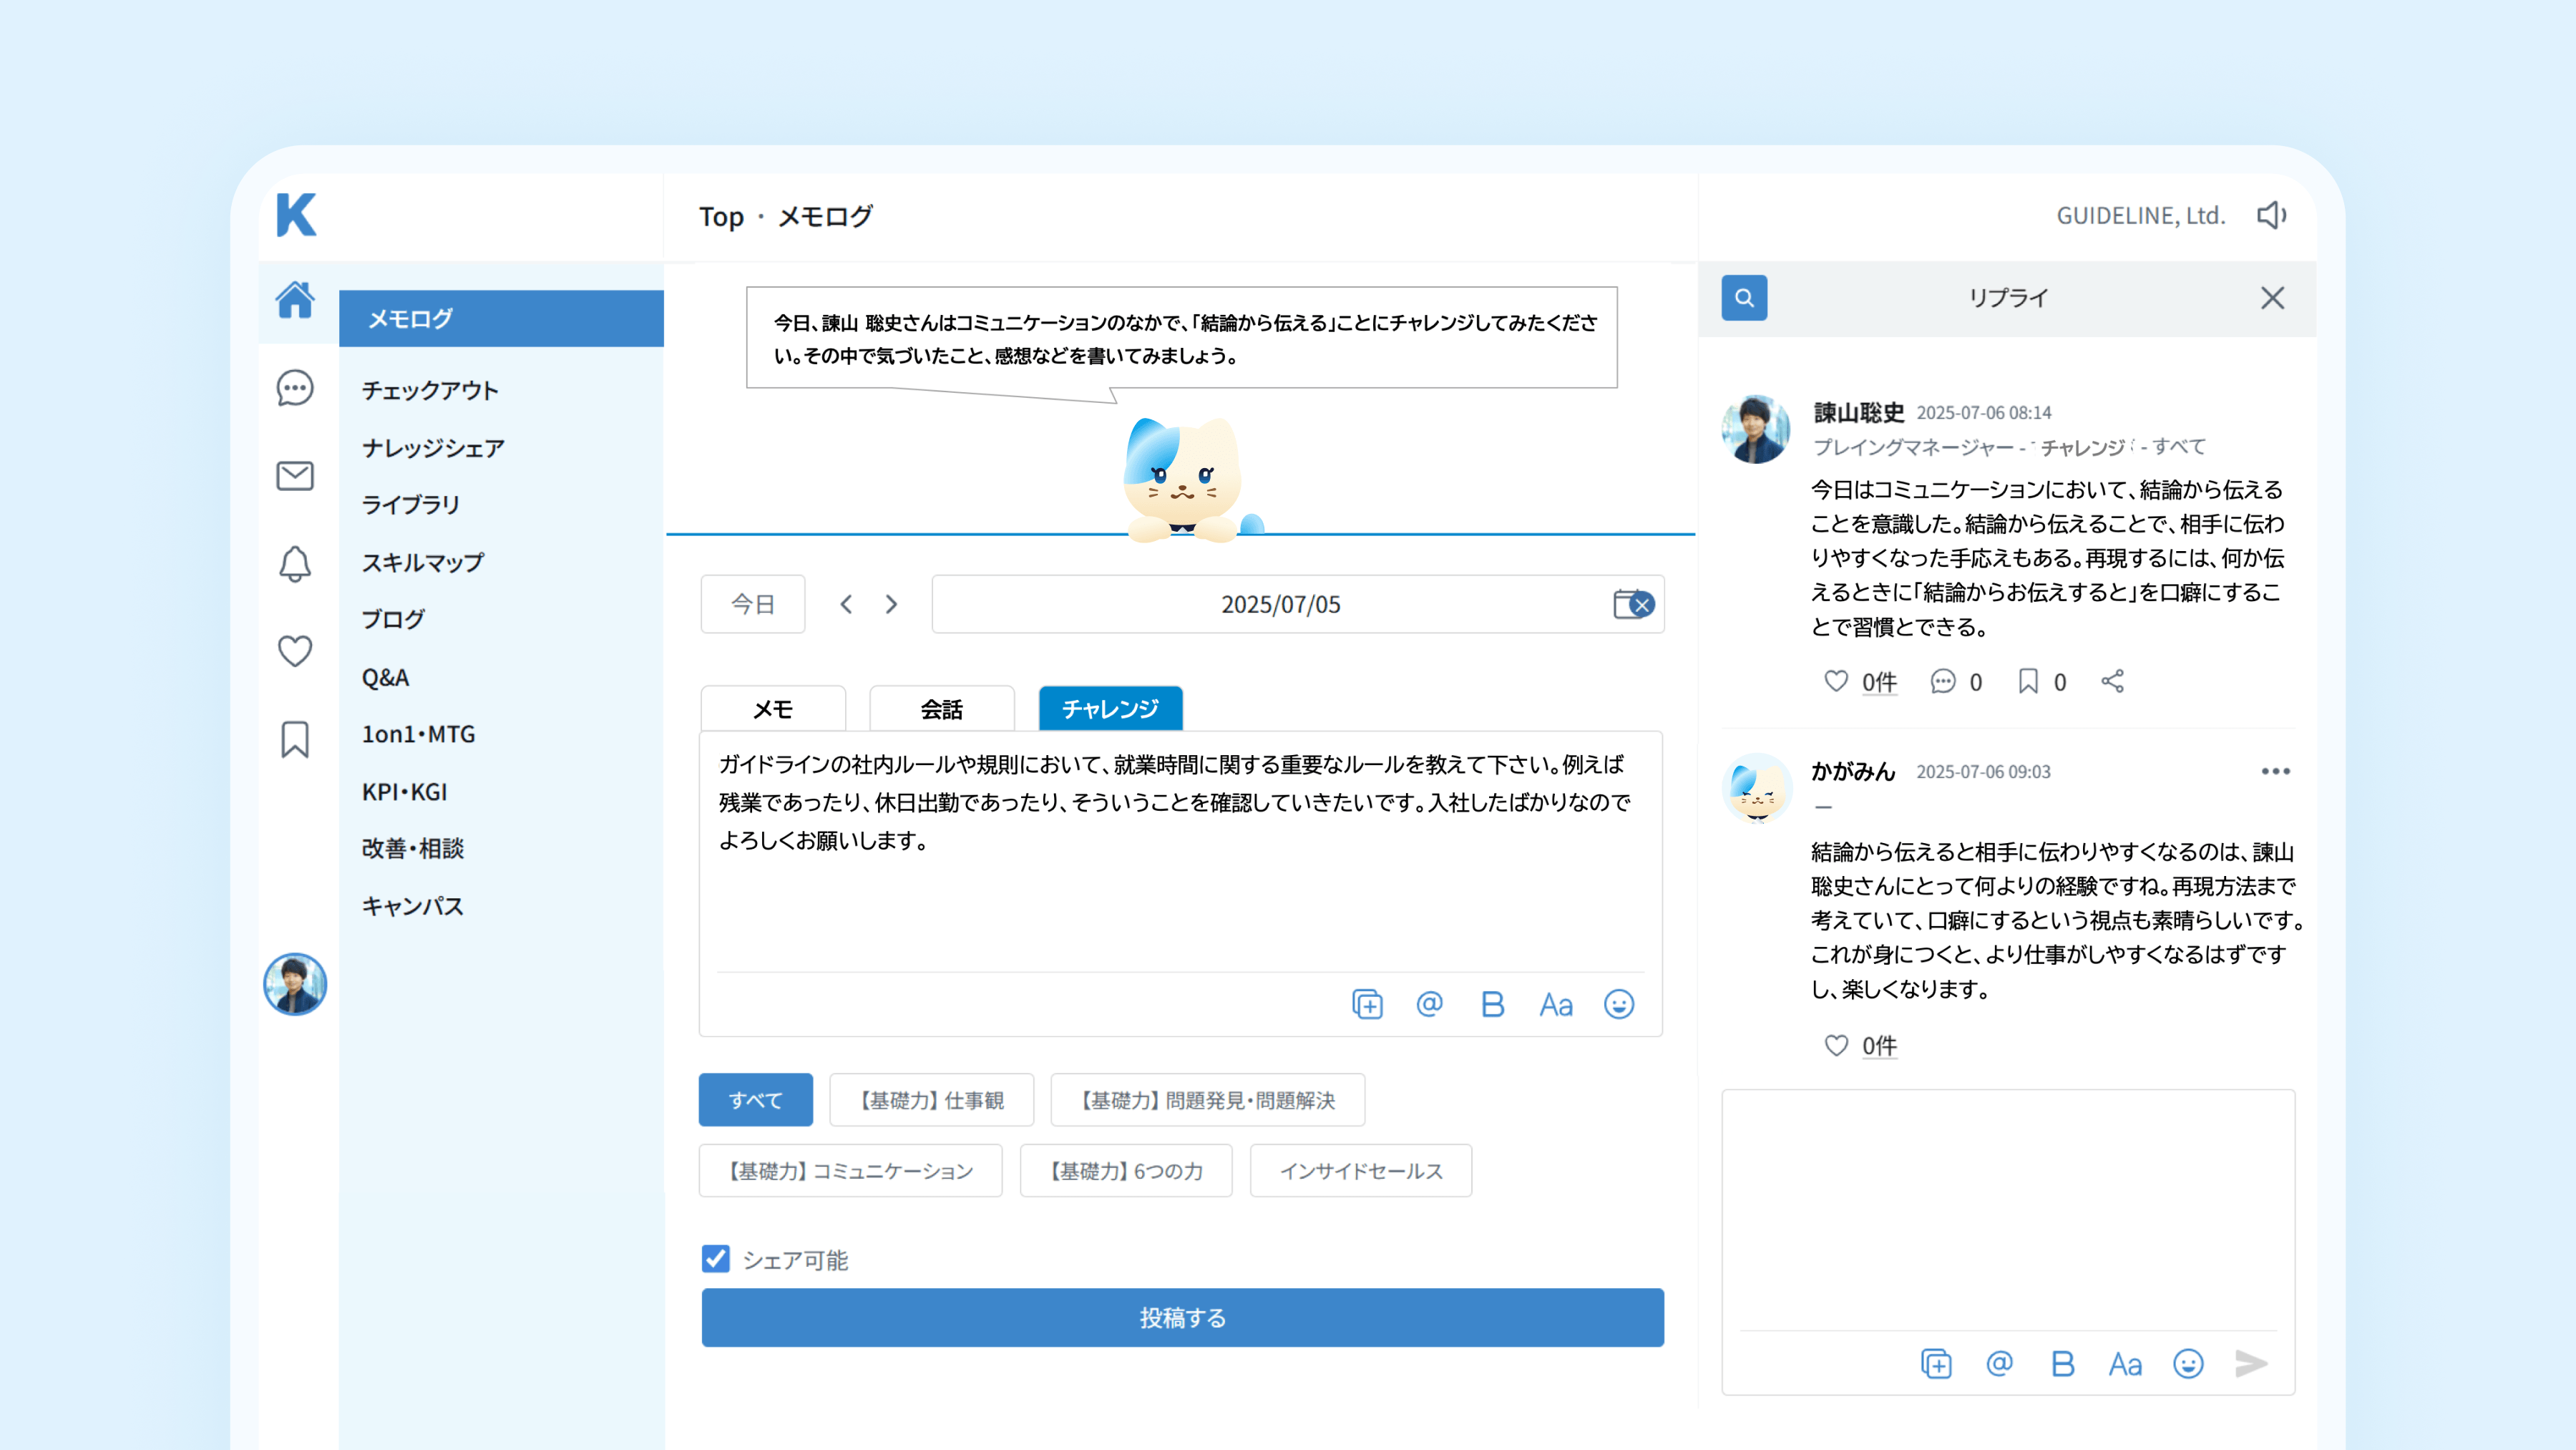Open emoji picker in main memo editor
The height and width of the screenshot is (1450, 2576).
[1619, 1004]
